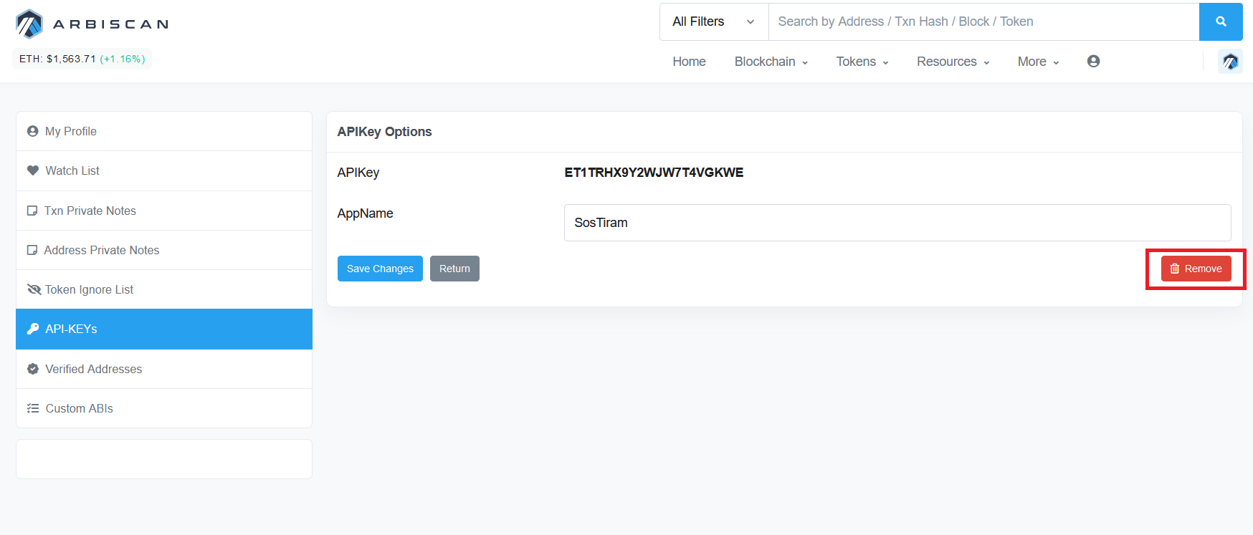This screenshot has height=535, width=1253.
Task: Click the APIKey label
Action: coord(358,173)
